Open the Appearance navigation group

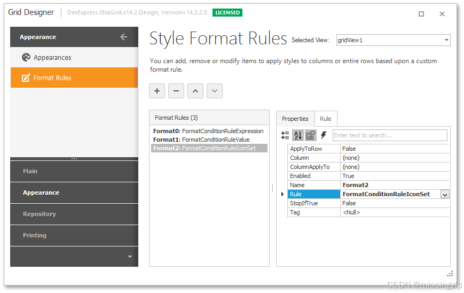coord(74,192)
